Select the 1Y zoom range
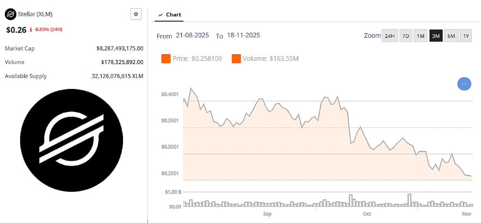This screenshot has height=223, width=481. 465,36
